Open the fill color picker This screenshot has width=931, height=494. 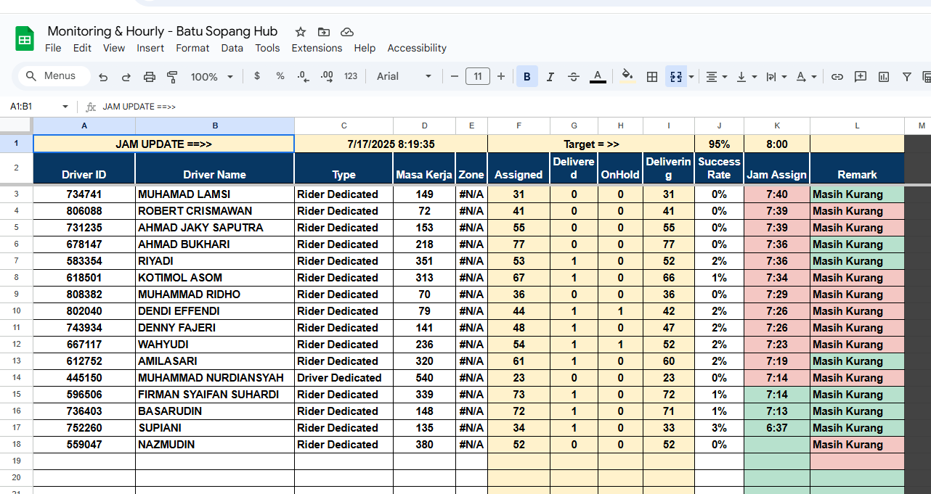628,76
